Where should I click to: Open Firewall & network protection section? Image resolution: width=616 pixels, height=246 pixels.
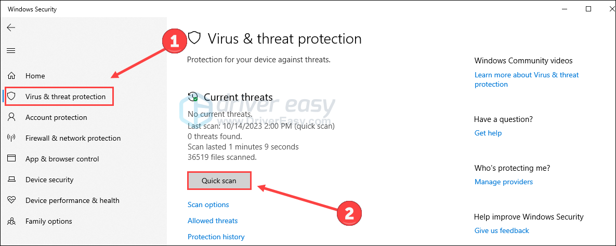click(73, 138)
